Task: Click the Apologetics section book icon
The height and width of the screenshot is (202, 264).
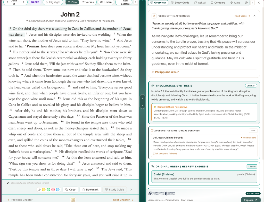Action: (x=152, y=131)
